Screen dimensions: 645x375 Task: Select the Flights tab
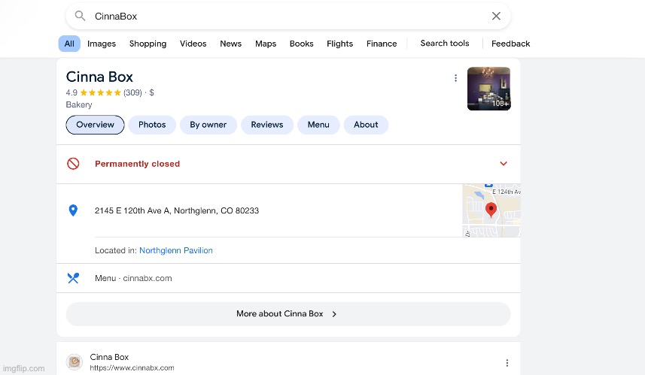click(x=339, y=44)
